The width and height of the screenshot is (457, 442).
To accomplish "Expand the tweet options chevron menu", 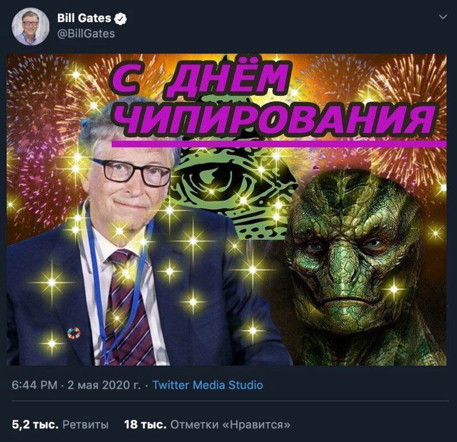I will [443, 17].
